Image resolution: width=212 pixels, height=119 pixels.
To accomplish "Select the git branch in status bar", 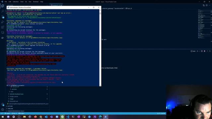I will tap(7, 113).
